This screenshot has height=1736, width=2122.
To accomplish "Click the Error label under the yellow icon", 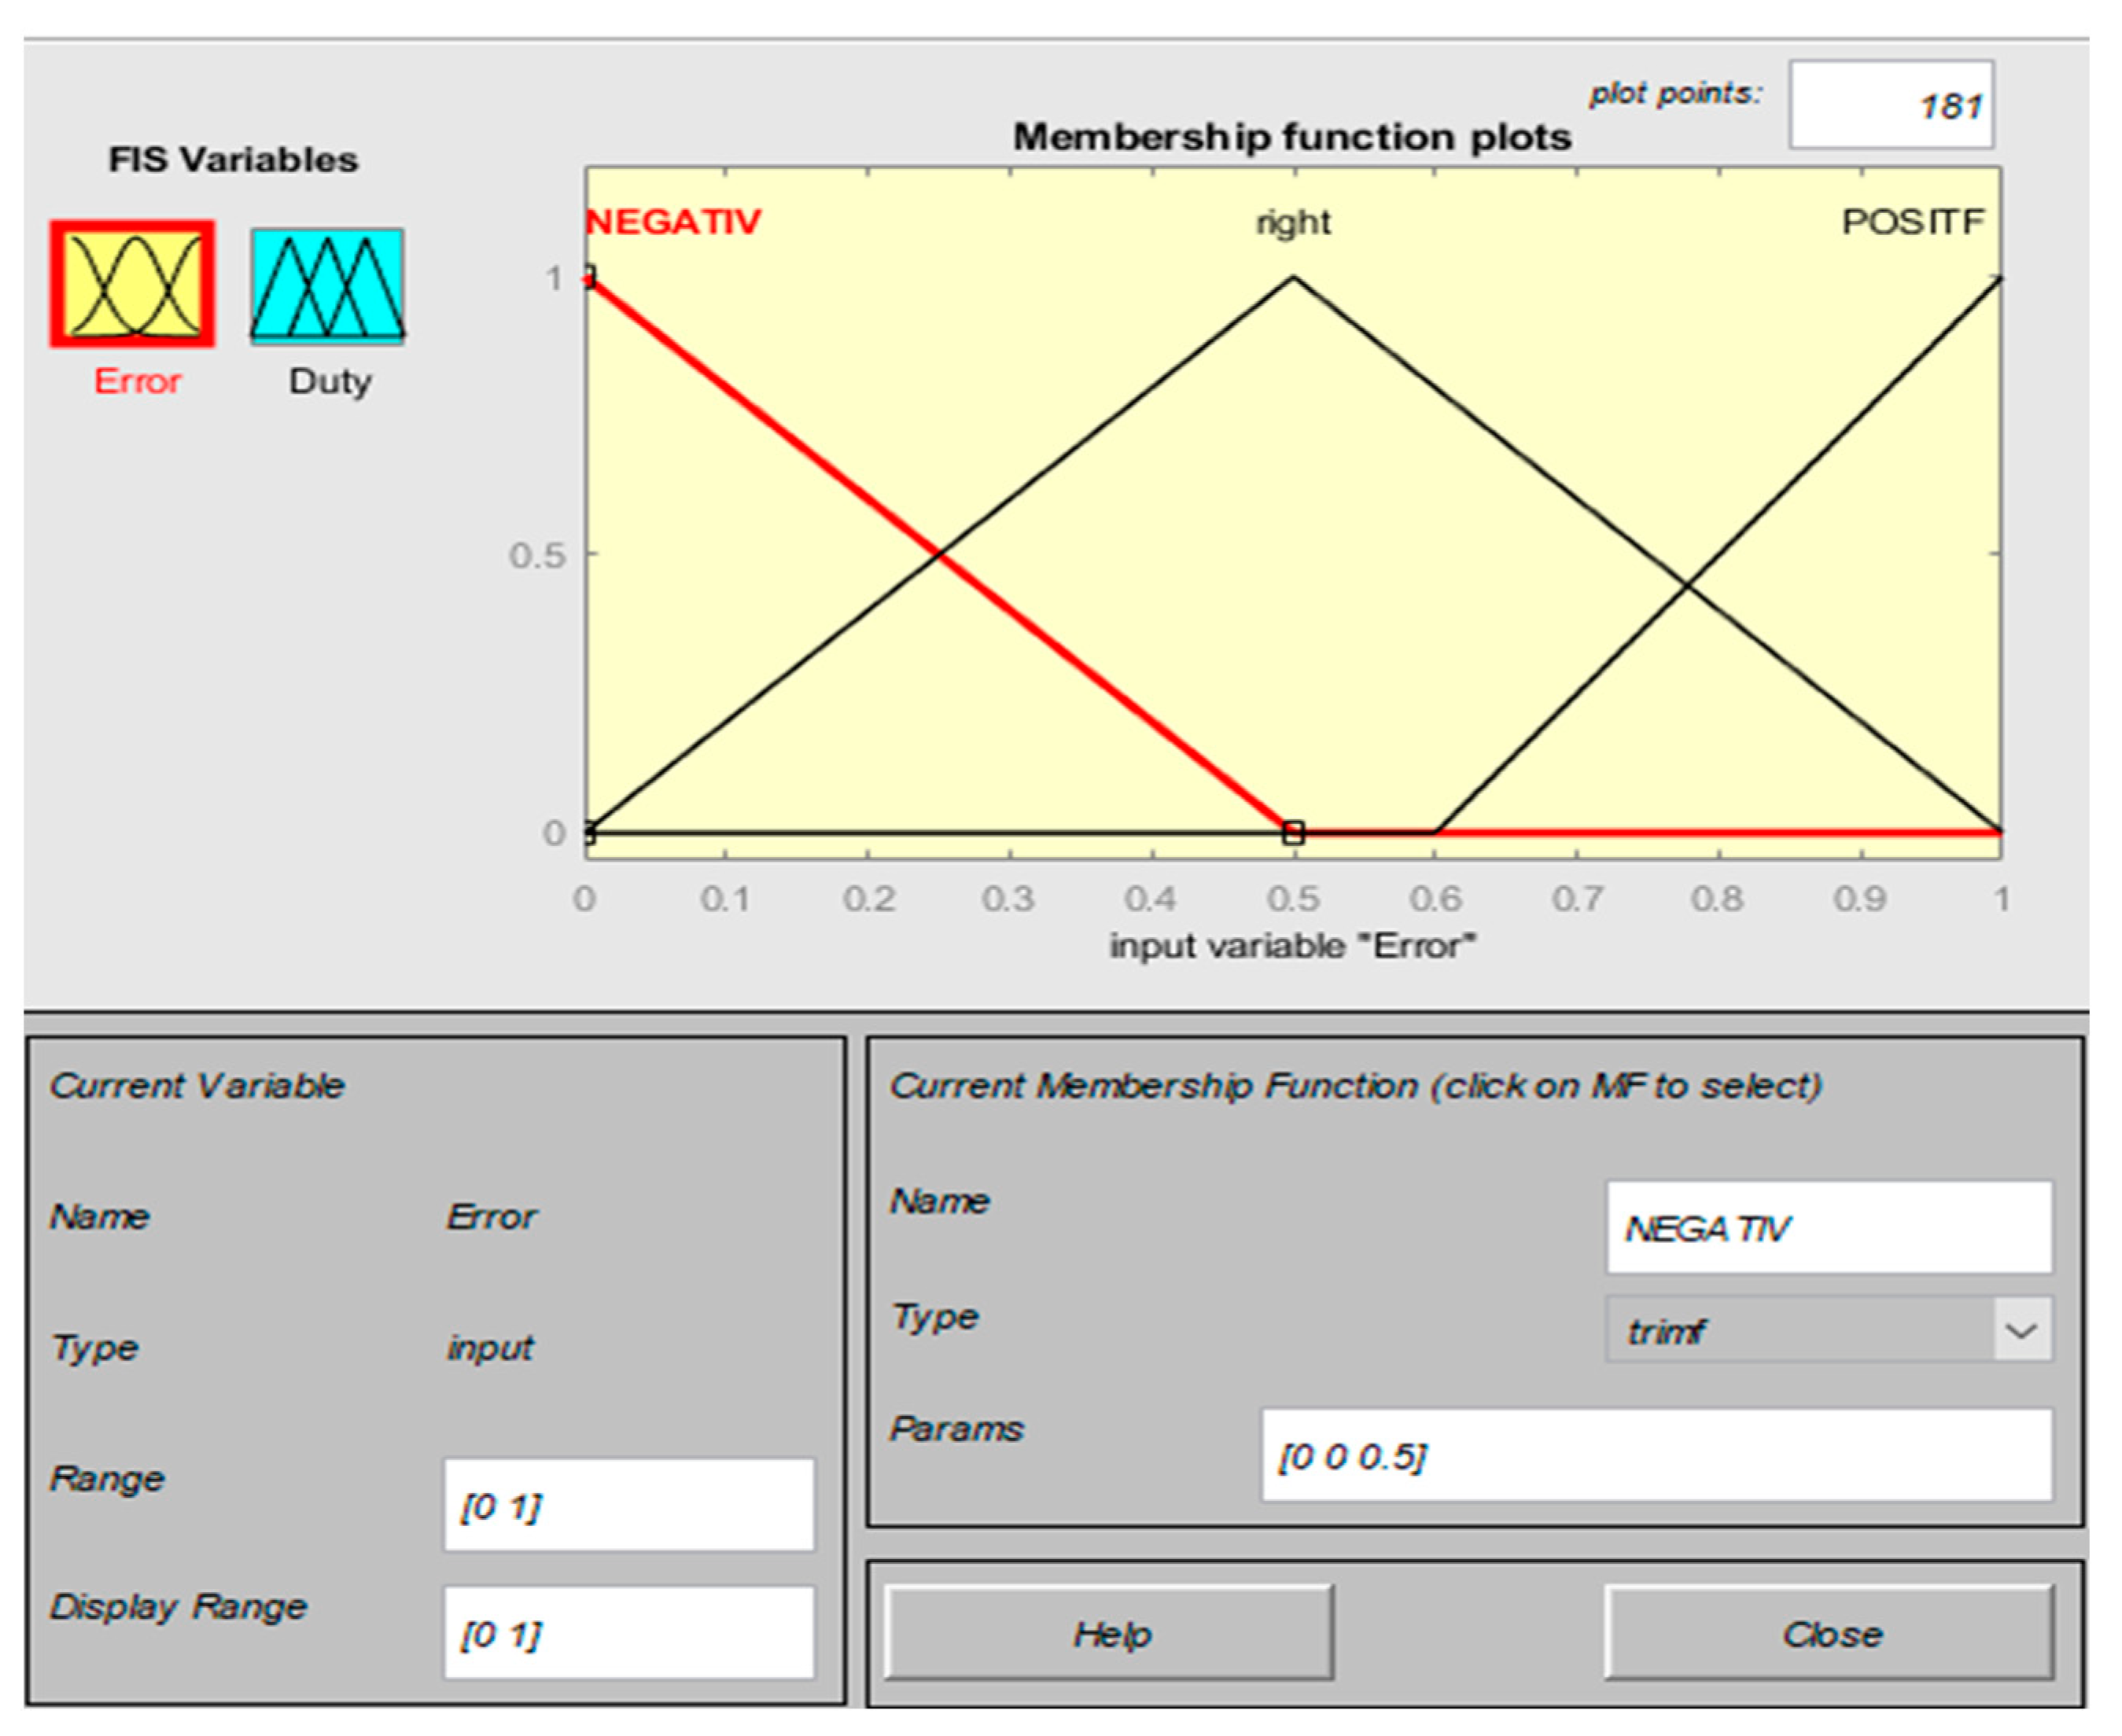I will tap(137, 381).
